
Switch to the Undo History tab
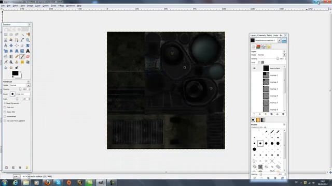pos(269,47)
